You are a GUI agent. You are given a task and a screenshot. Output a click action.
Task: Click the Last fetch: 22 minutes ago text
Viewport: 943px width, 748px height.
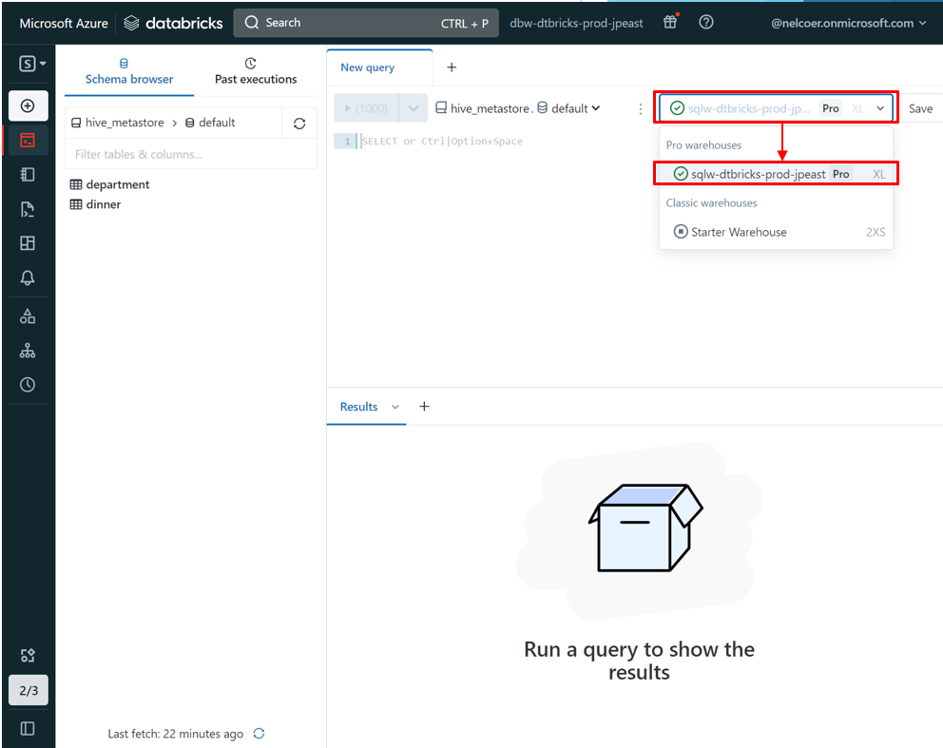[176, 734]
